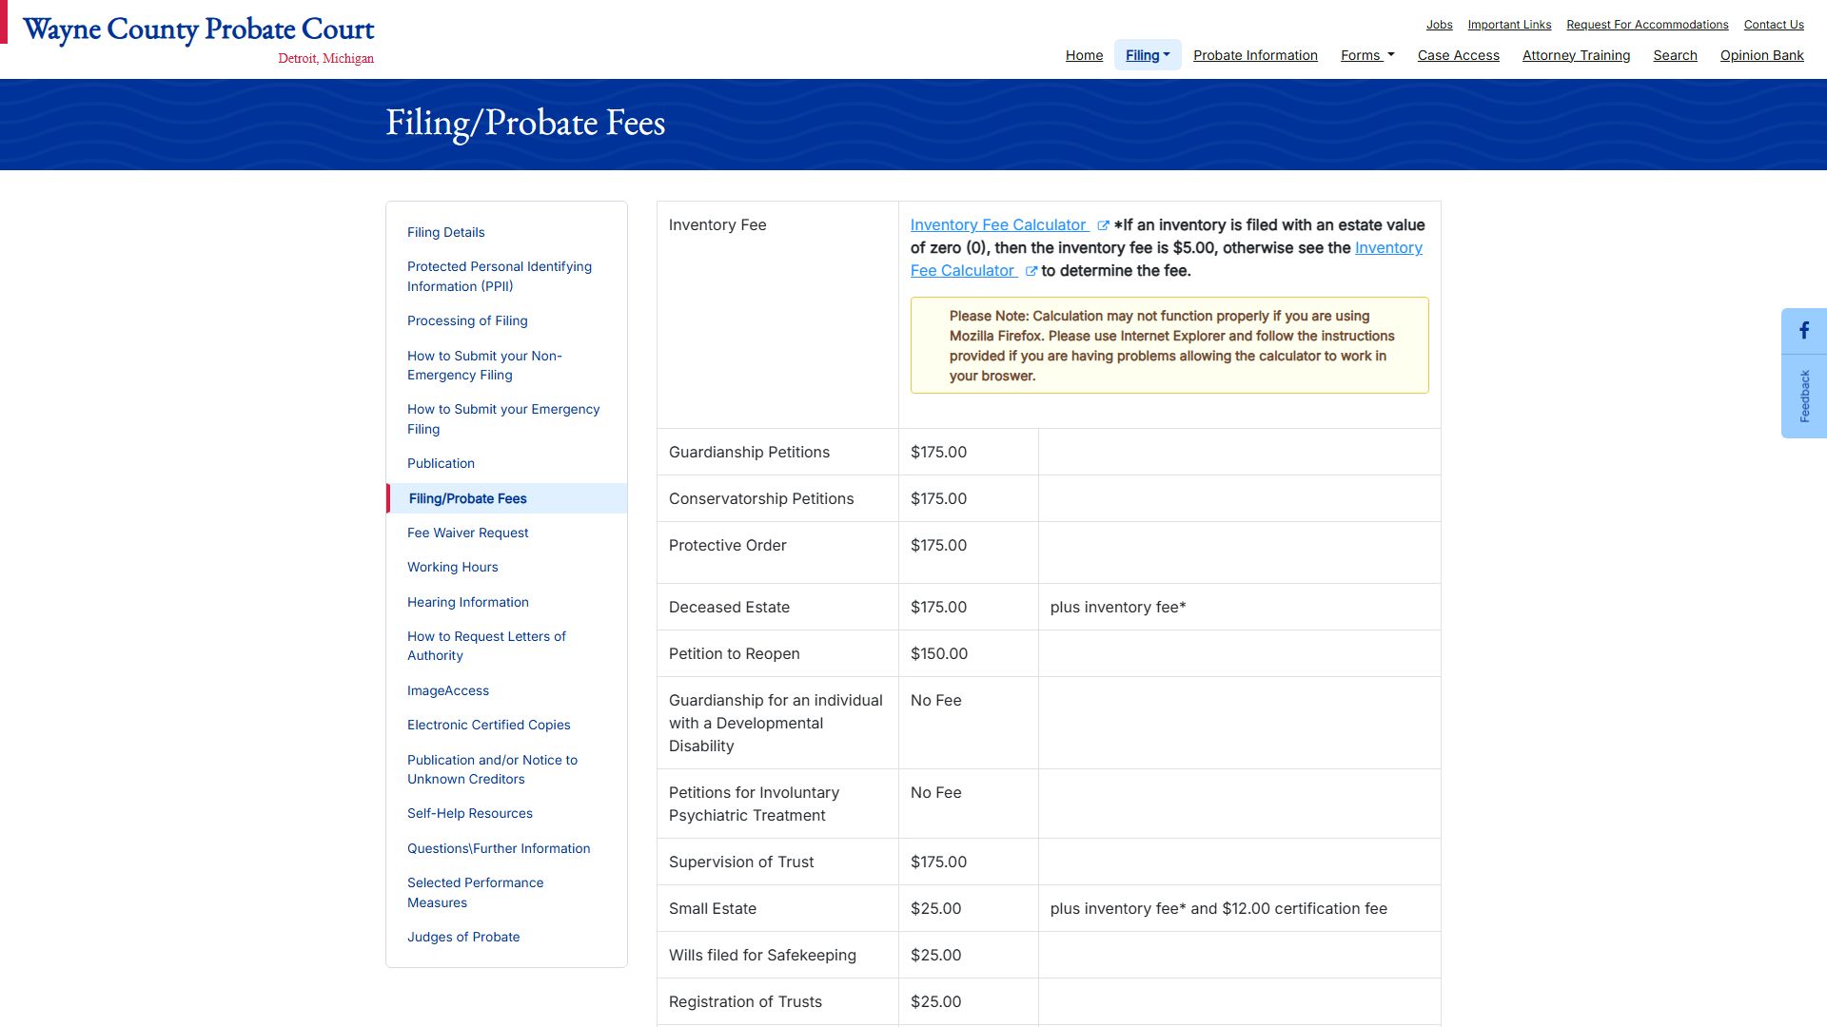Click Self-Help Resources in the sidebar
Image resolution: width=1827 pixels, height=1027 pixels.
tap(469, 813)
